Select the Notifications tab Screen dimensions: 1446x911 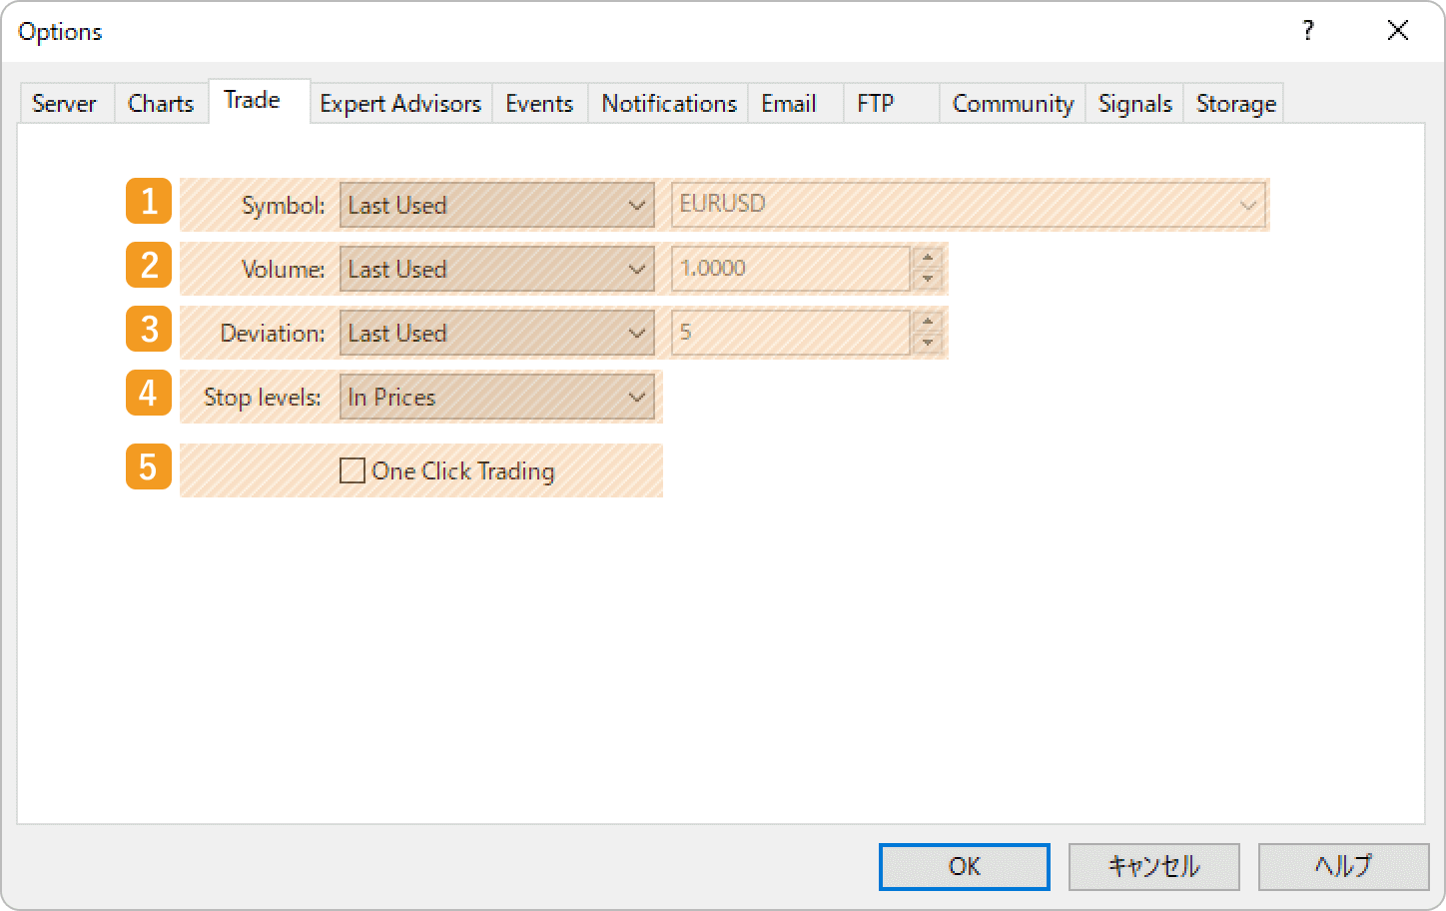point(668,104)
